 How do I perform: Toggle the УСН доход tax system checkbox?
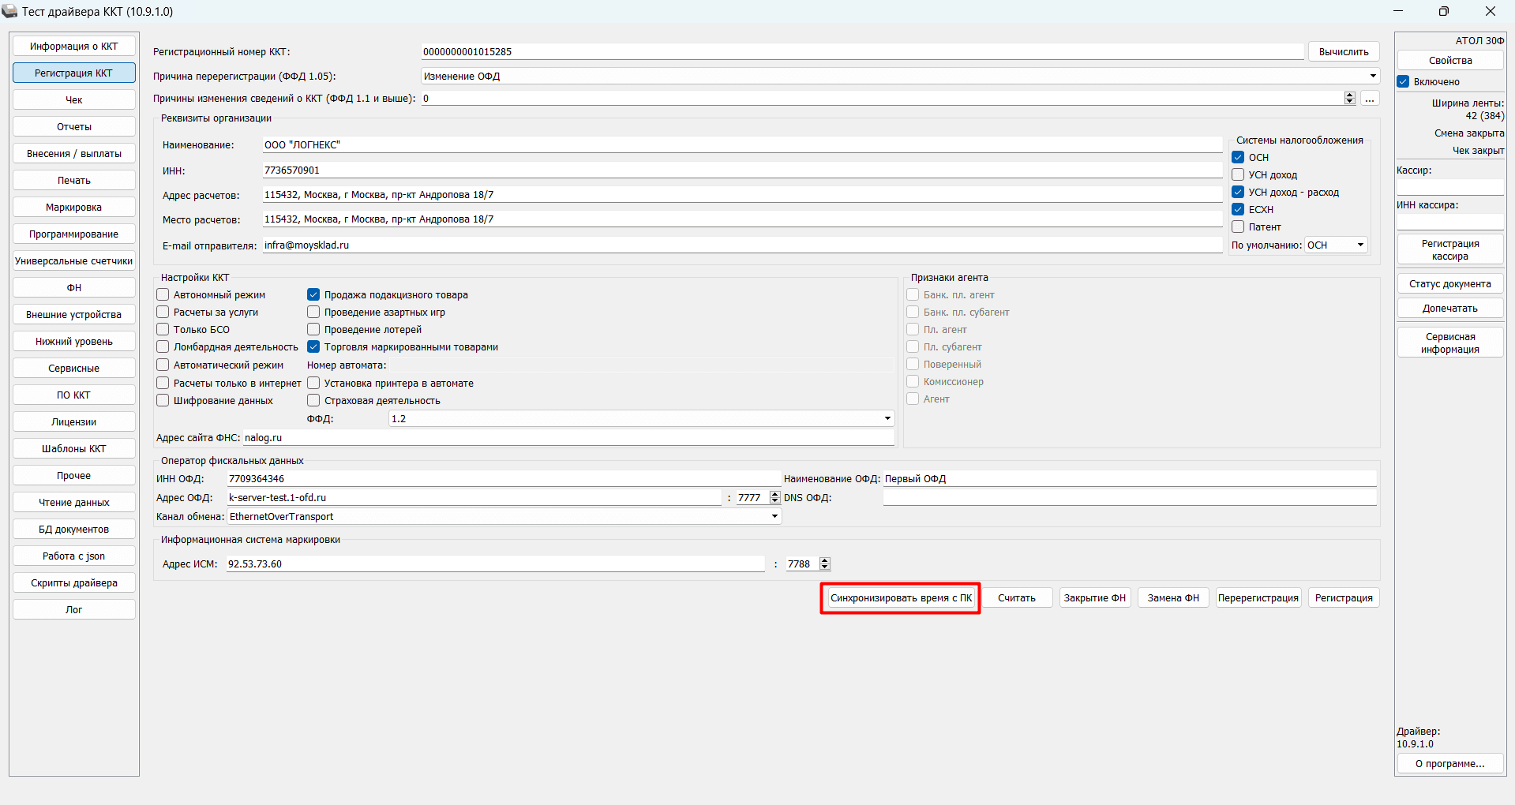point(1238,174)
